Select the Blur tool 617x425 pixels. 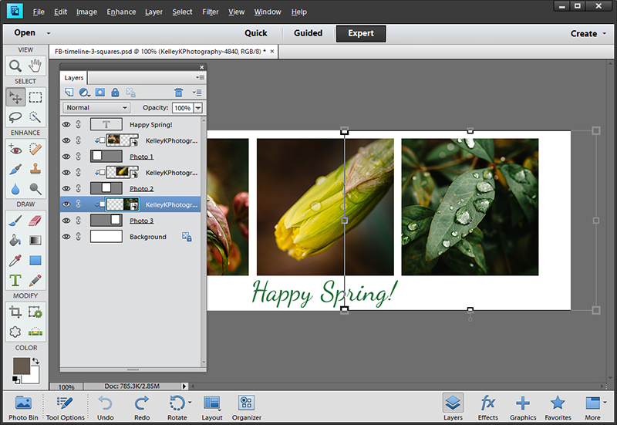(x=15, y=189)
